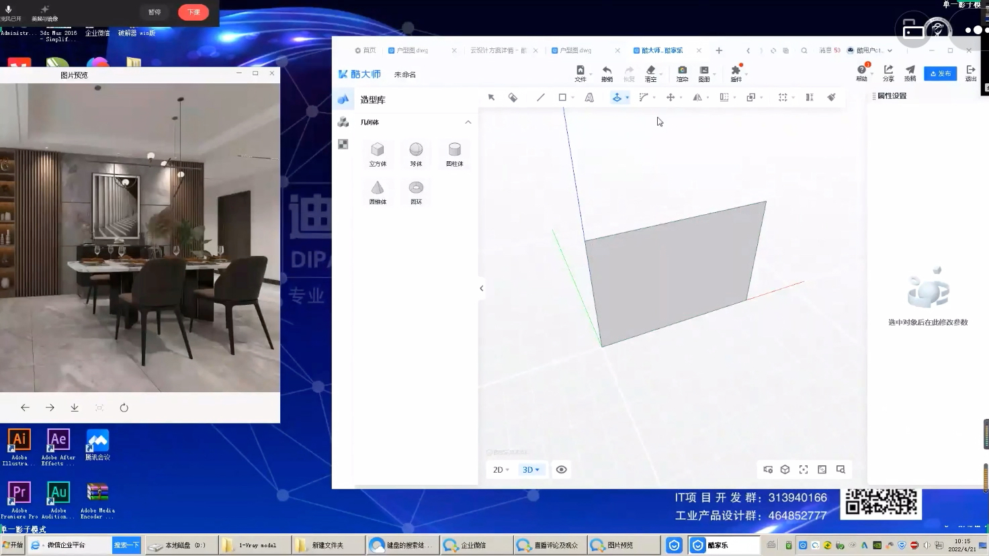The height and width of the screenshot is (556, 989).
Task: Switch to the 首页 home tab
Action: click(365, 50)
